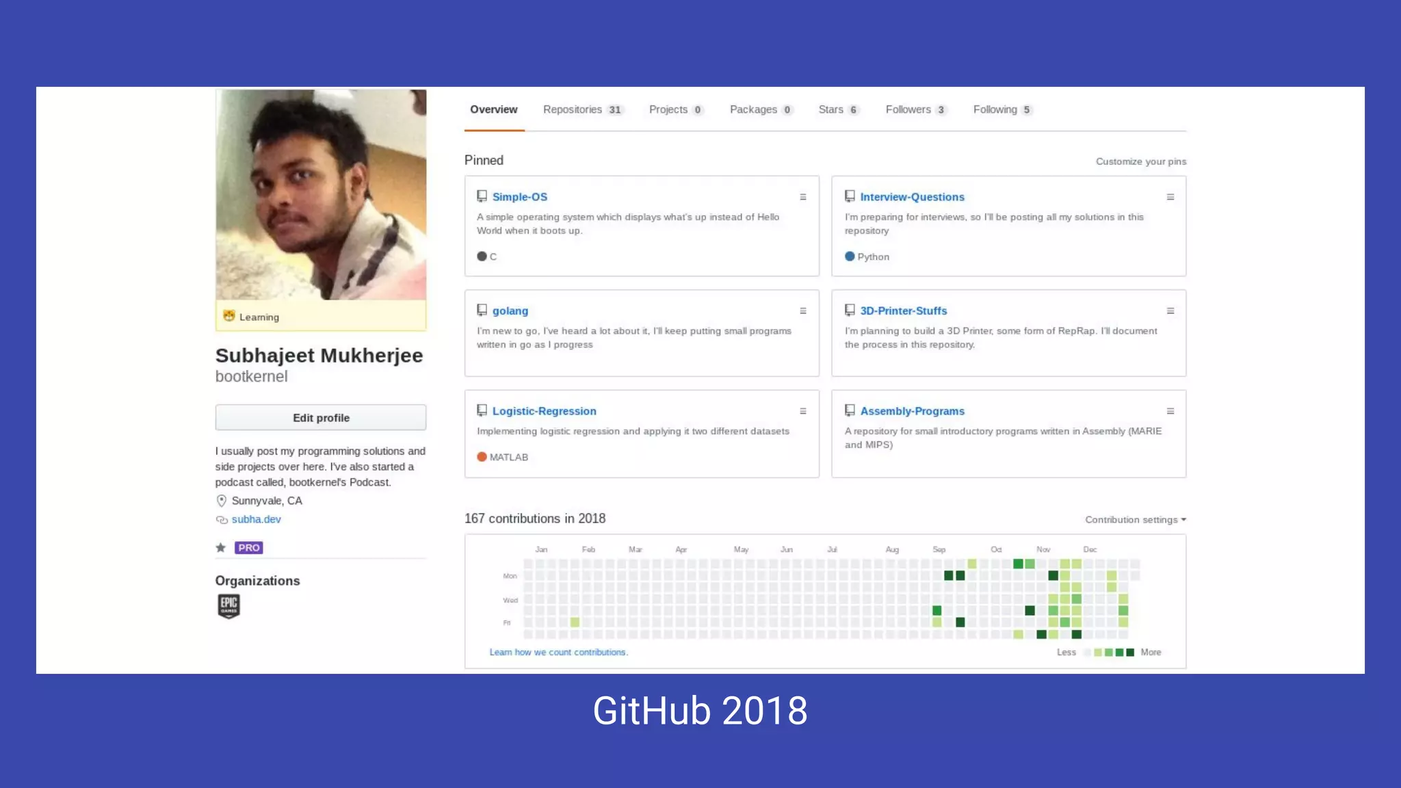Click the repo icon beside Simple-OS
Image resolution: width=1401 pixels, height=788 pixels.
coord(482,196)
